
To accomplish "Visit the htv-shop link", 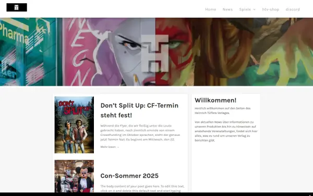I will [x=270, y=9].
